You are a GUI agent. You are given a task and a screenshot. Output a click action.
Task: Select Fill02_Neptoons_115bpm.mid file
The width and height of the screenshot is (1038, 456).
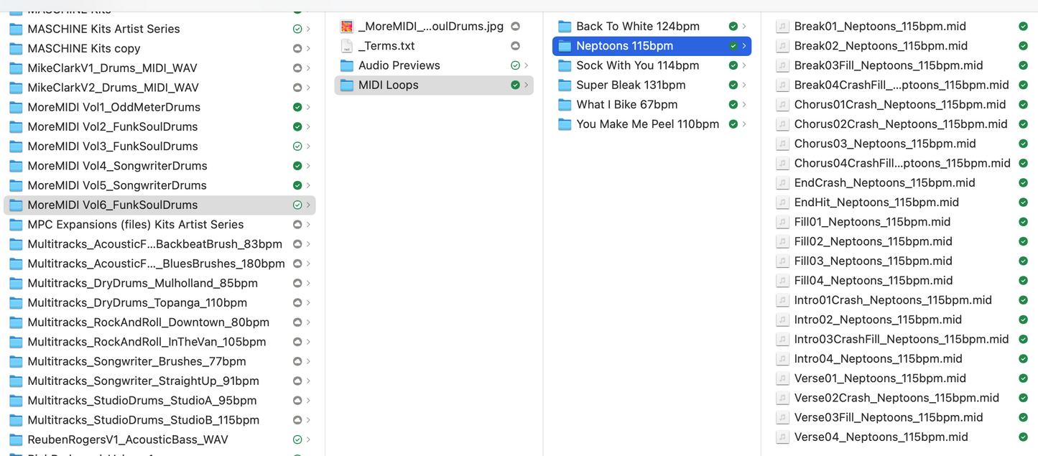point(873,241)
